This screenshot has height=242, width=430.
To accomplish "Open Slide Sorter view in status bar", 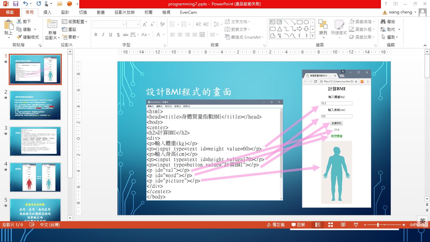I will 330,225.
